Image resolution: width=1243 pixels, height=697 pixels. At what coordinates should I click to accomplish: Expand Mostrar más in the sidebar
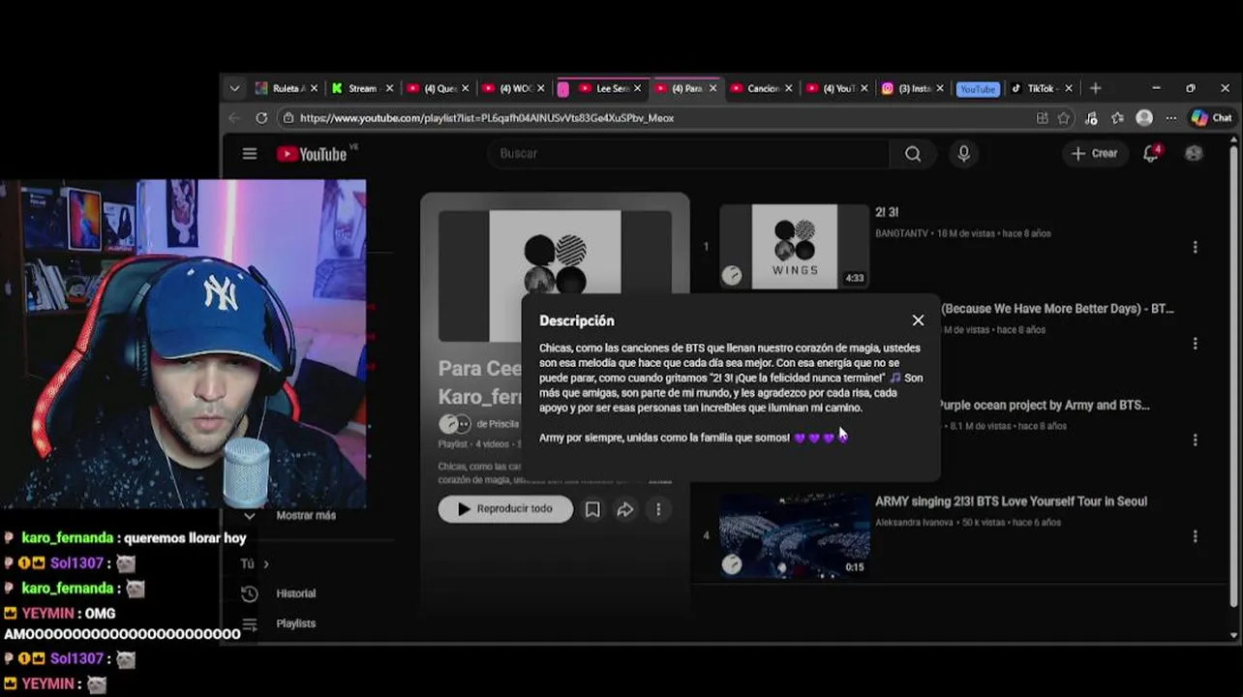(306, 516)
